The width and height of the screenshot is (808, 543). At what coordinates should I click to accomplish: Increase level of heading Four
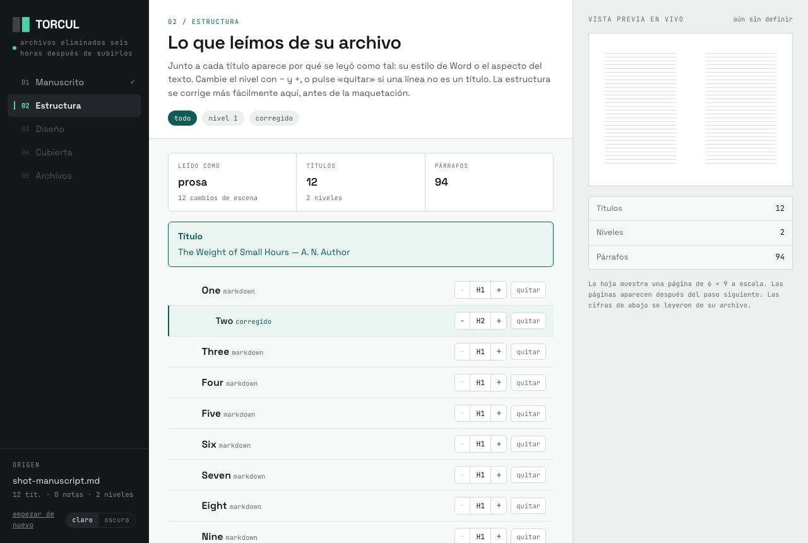pos(499,383)
